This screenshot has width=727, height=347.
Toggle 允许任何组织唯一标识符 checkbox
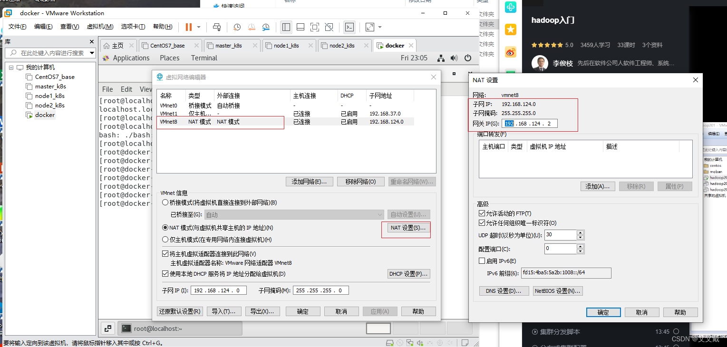pyautogui.click(x=482, y=223)
